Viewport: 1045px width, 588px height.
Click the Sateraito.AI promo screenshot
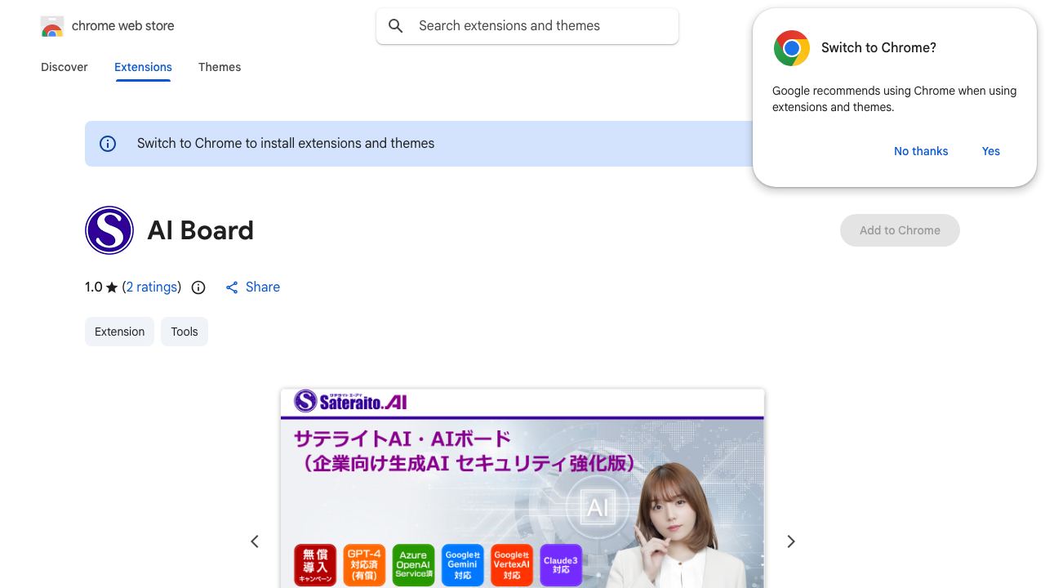tap(522, 488)
